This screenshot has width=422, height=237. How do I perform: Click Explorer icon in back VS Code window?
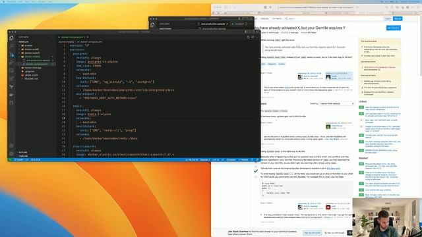[152, 24]
